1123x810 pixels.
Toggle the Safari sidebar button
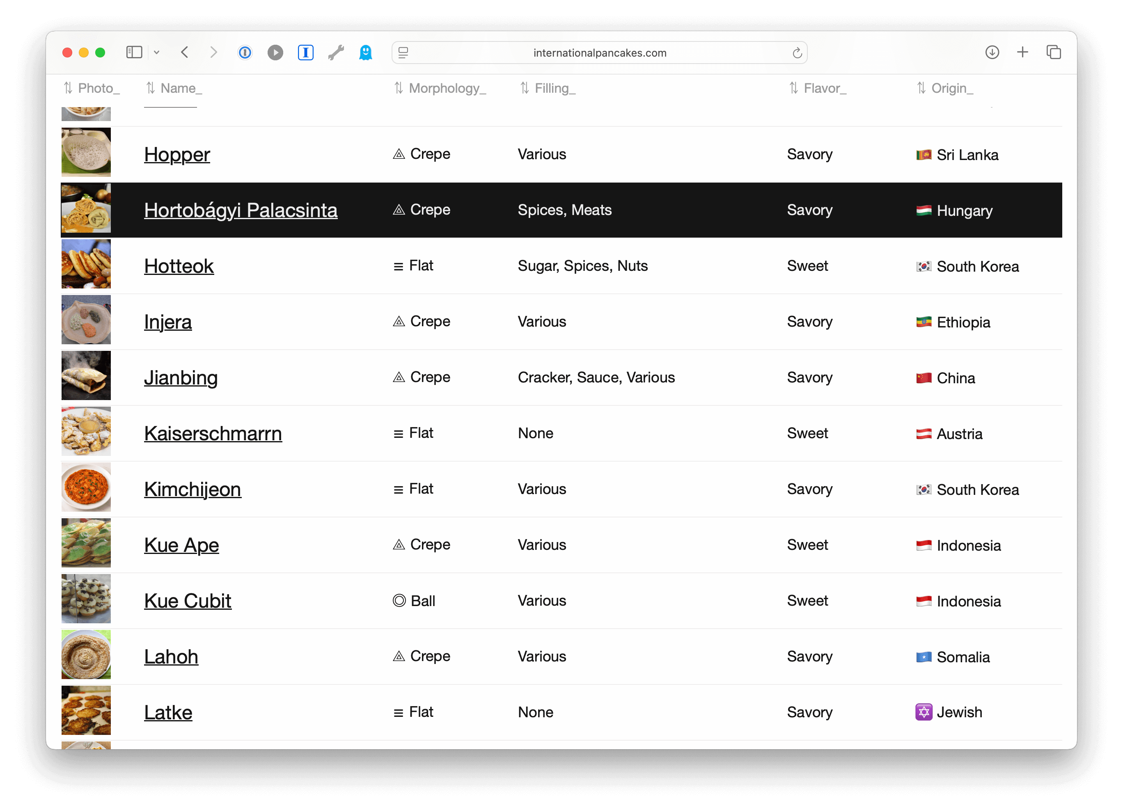134,53
